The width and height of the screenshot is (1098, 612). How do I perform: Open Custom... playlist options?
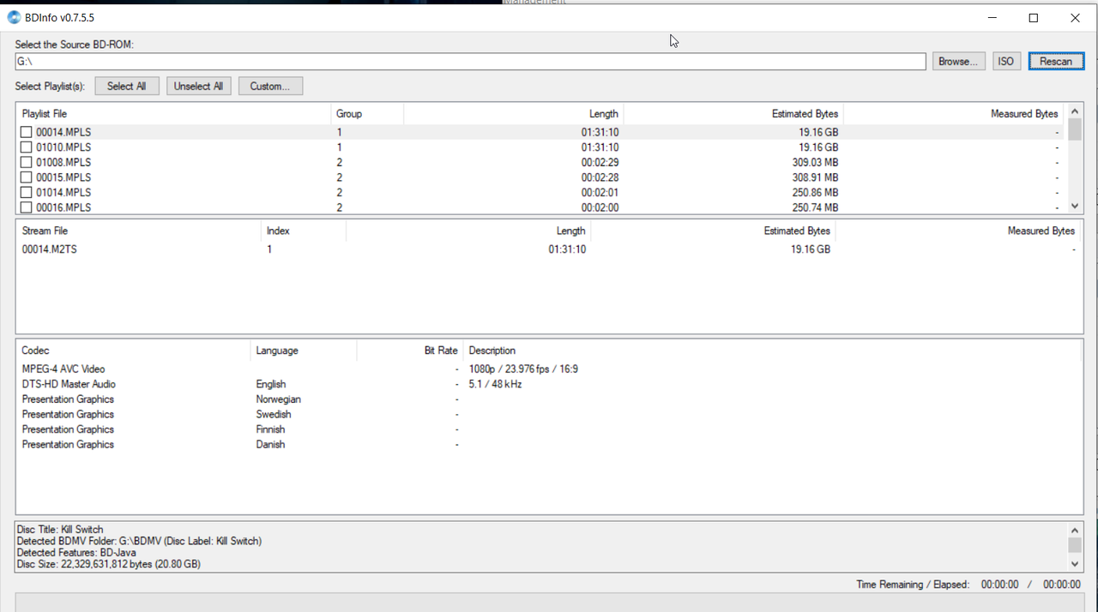[x=270, y=86]
